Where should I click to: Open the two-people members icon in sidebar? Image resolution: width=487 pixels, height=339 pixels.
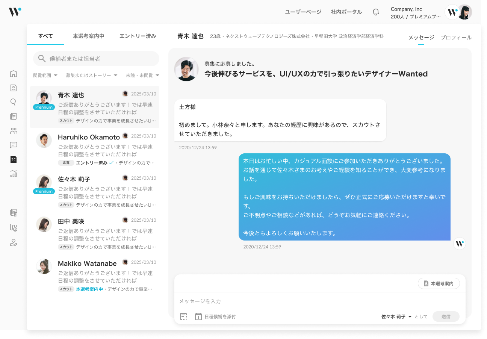[x=14, y=131]
